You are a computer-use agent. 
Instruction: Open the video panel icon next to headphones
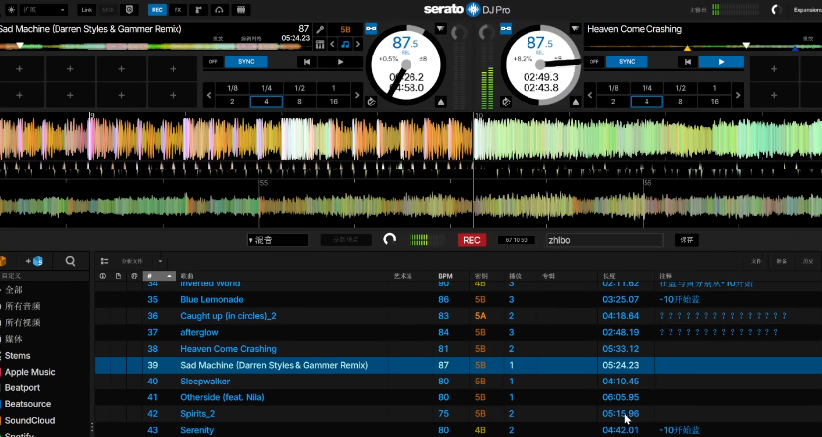pyautogui.click(x=241, y=10)
